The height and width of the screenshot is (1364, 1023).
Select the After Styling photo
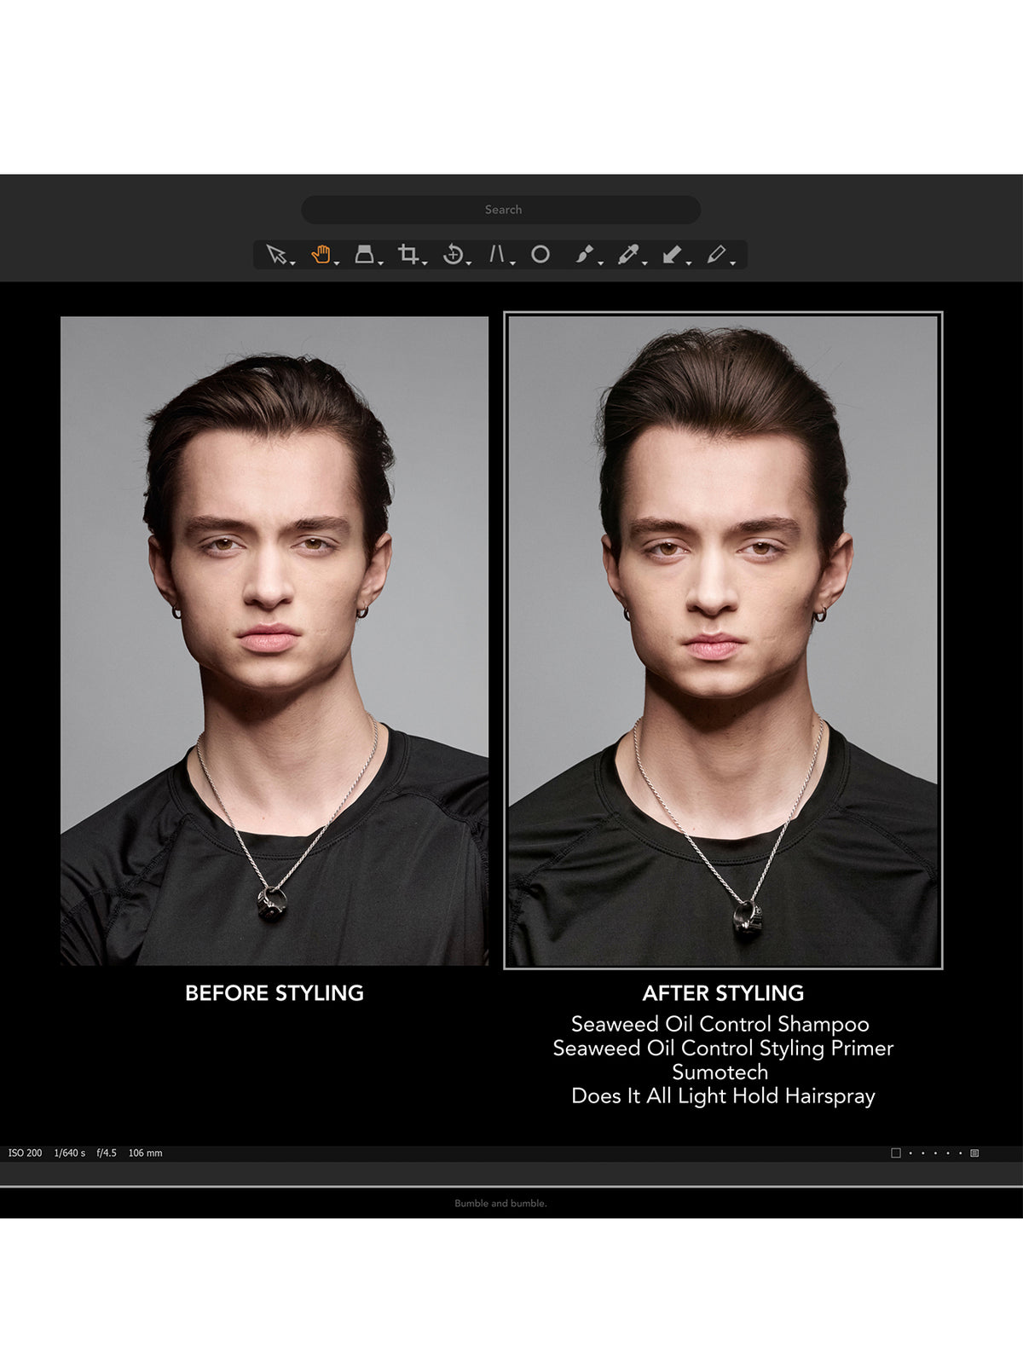(723, 641)
